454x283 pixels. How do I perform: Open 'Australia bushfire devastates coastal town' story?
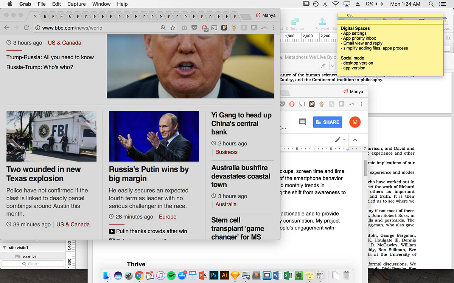click(241, 176)
